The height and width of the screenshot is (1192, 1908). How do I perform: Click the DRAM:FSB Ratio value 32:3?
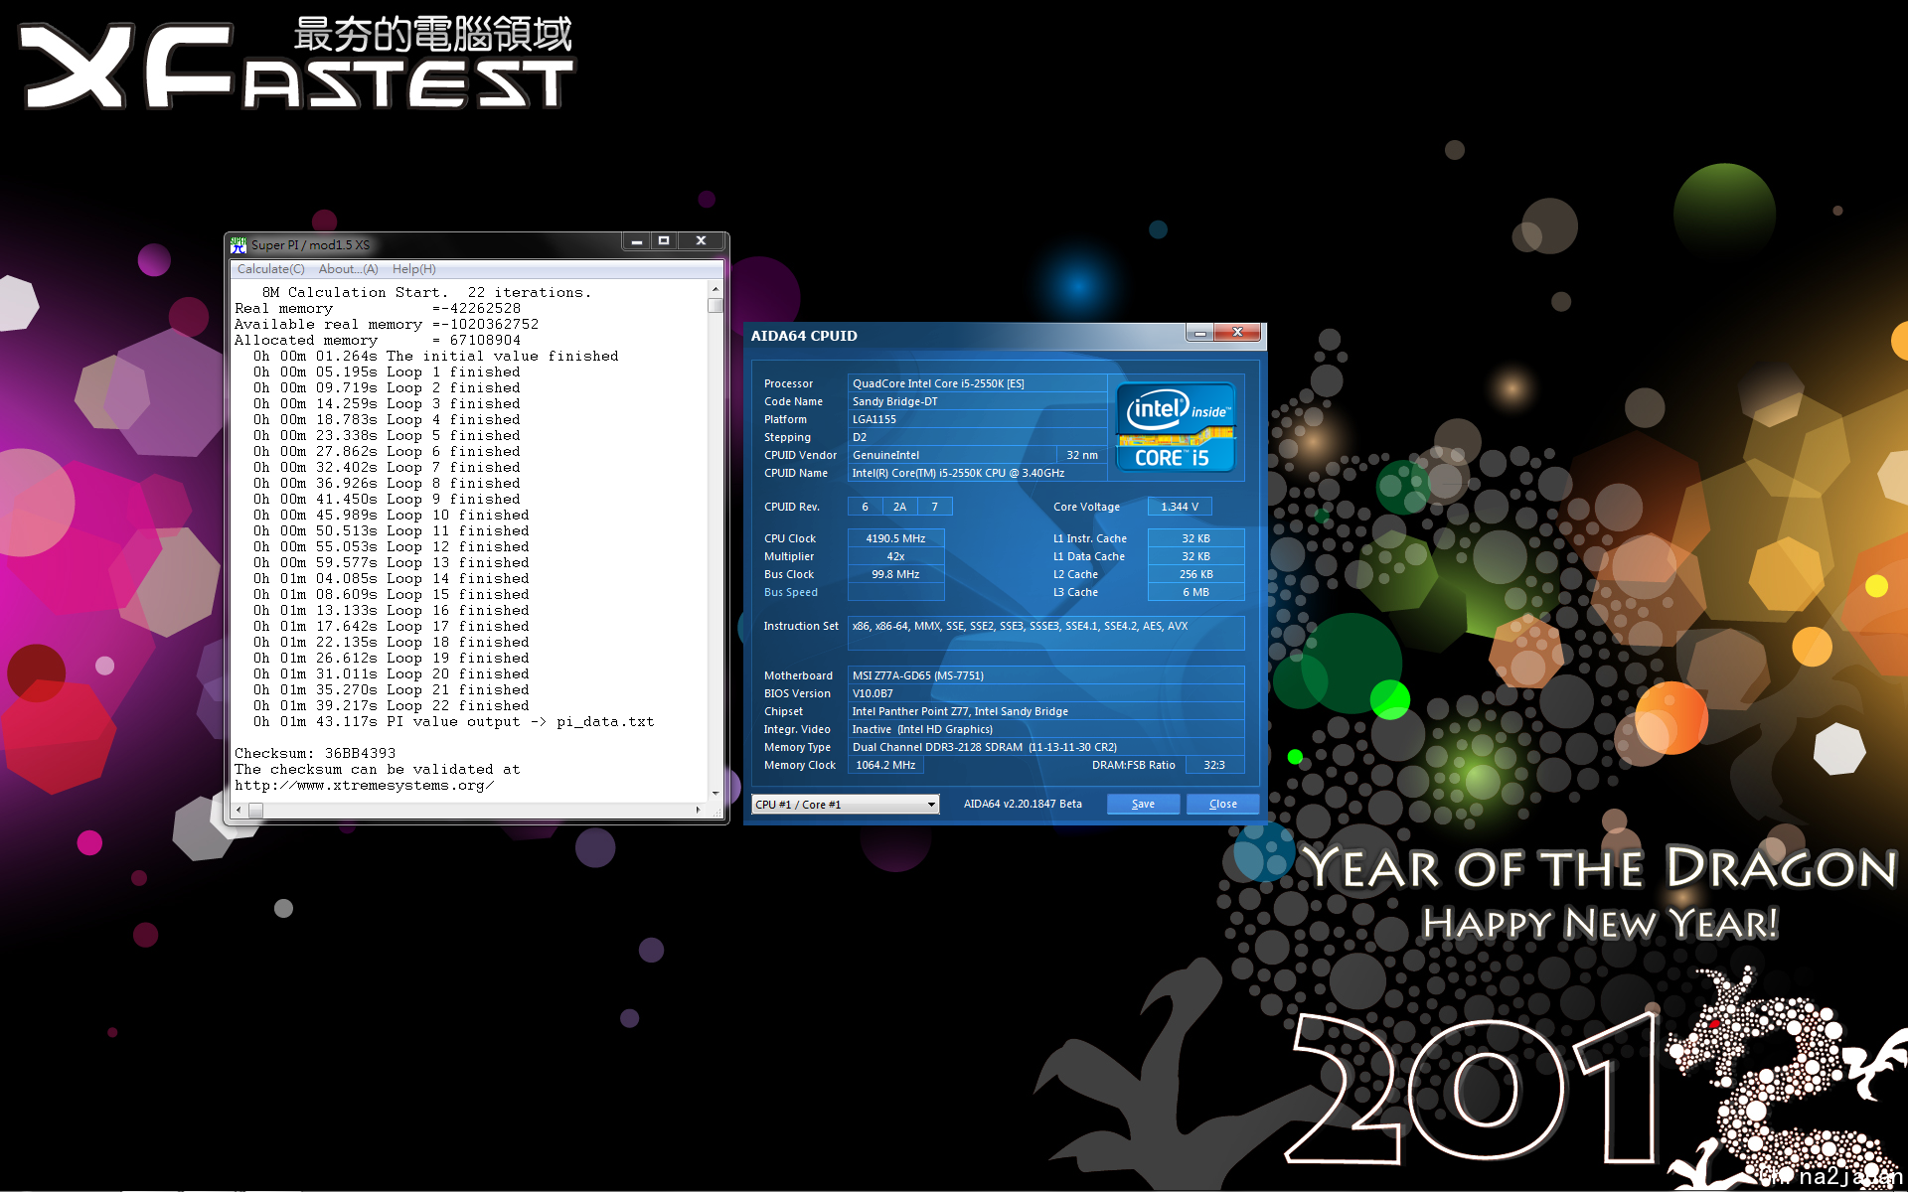[x=1214, y=765]
